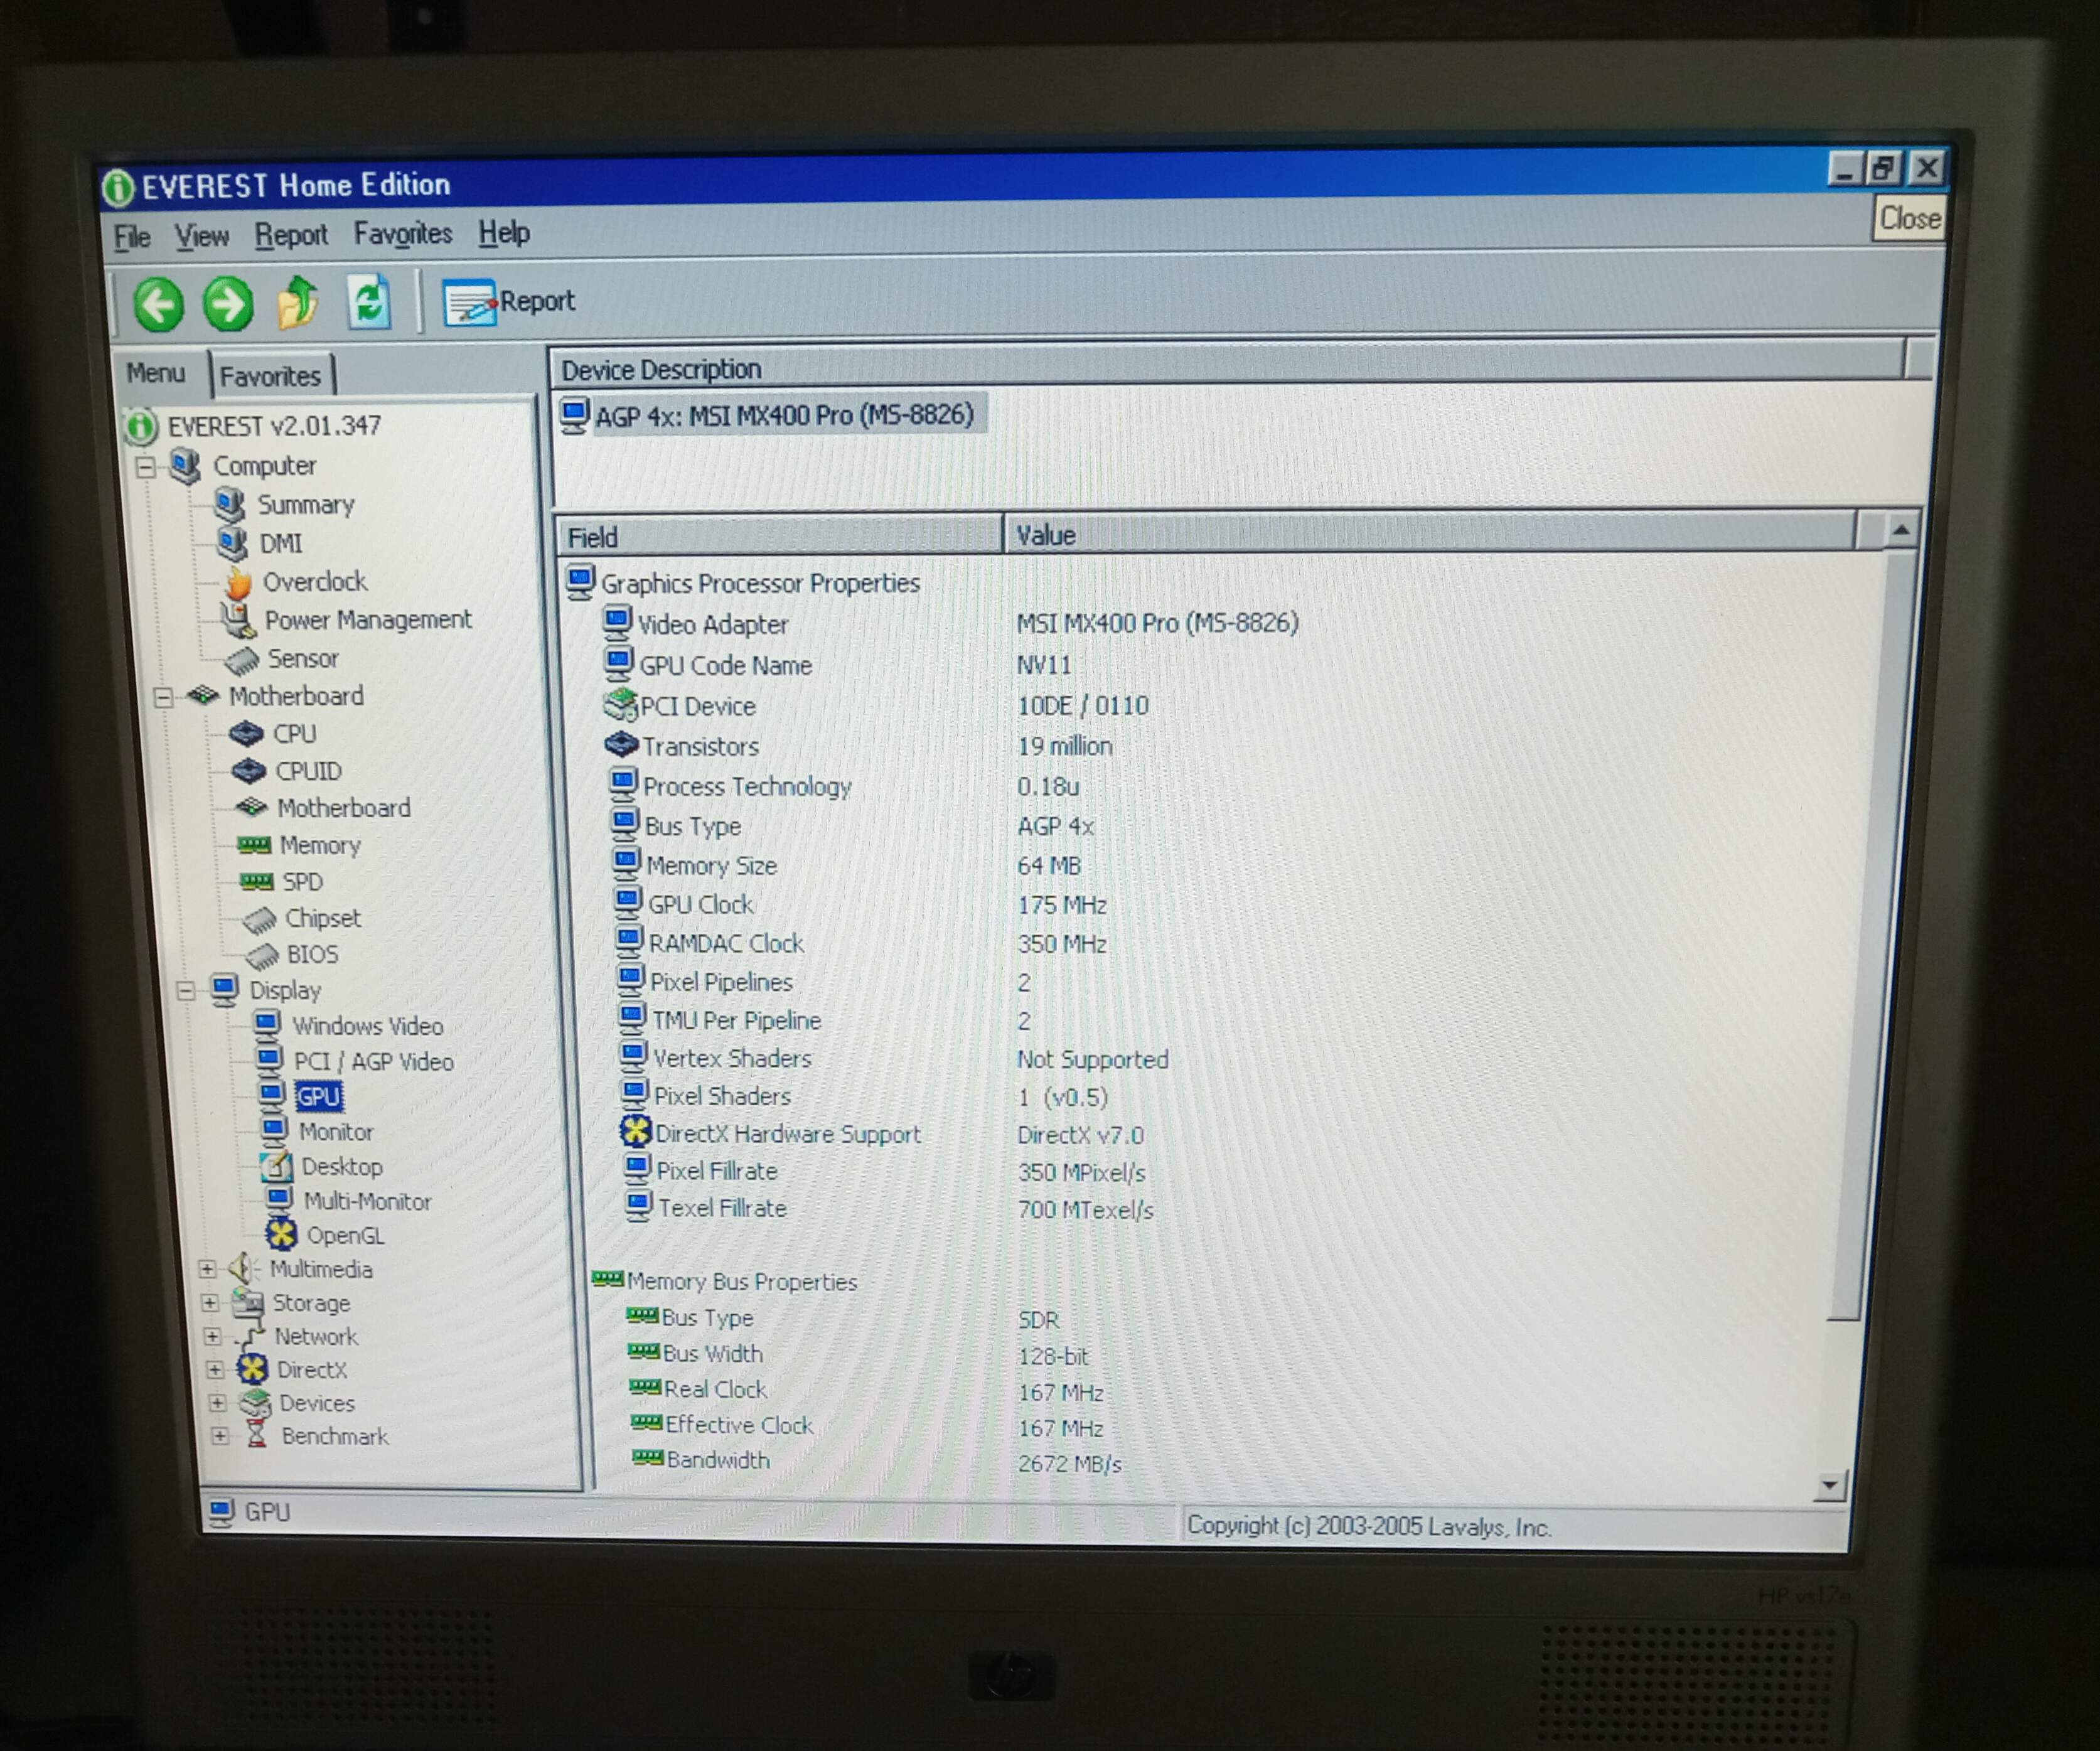
Task: Collapse the Computer tree node
Action: pyautogui.click(x=146, y=466)
